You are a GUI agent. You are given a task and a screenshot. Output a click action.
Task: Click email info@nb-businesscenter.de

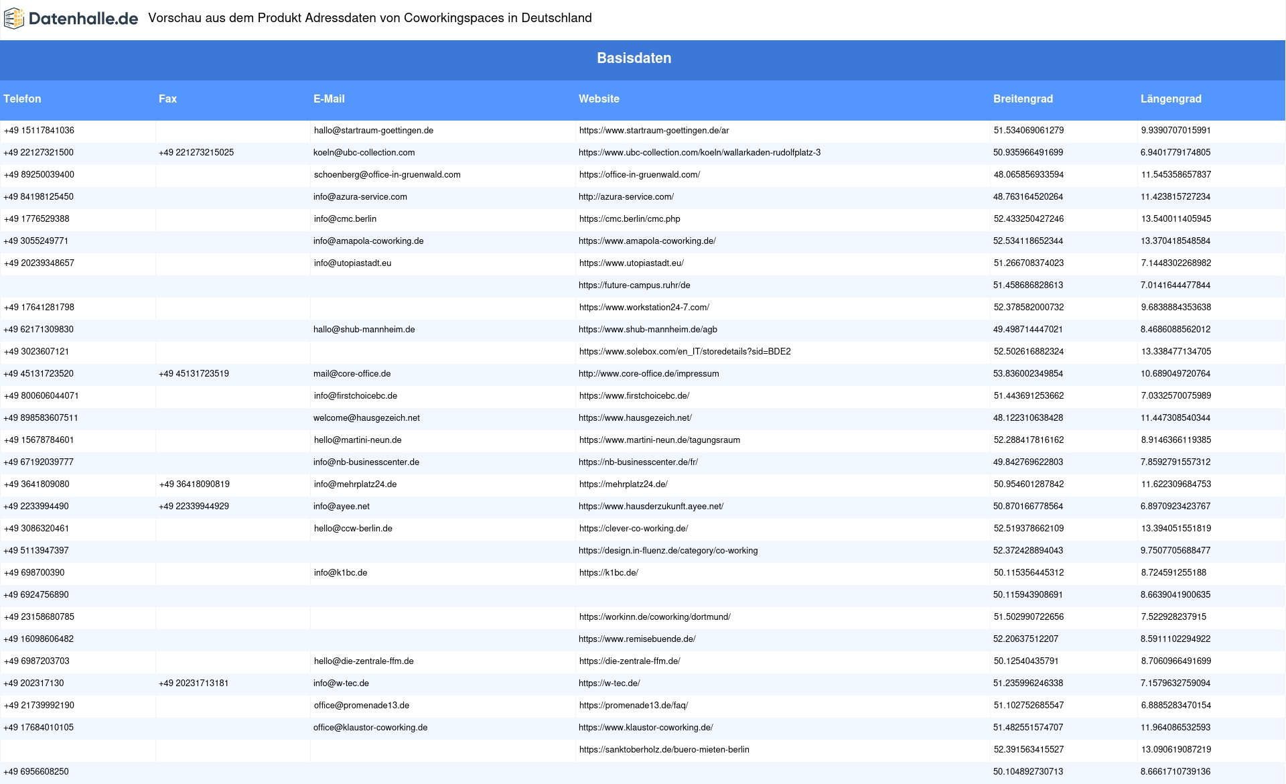[366, 462]
